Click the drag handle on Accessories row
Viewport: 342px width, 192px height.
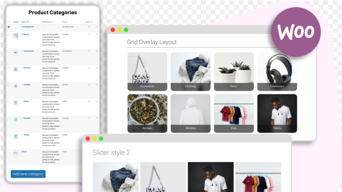click(97, 51)
